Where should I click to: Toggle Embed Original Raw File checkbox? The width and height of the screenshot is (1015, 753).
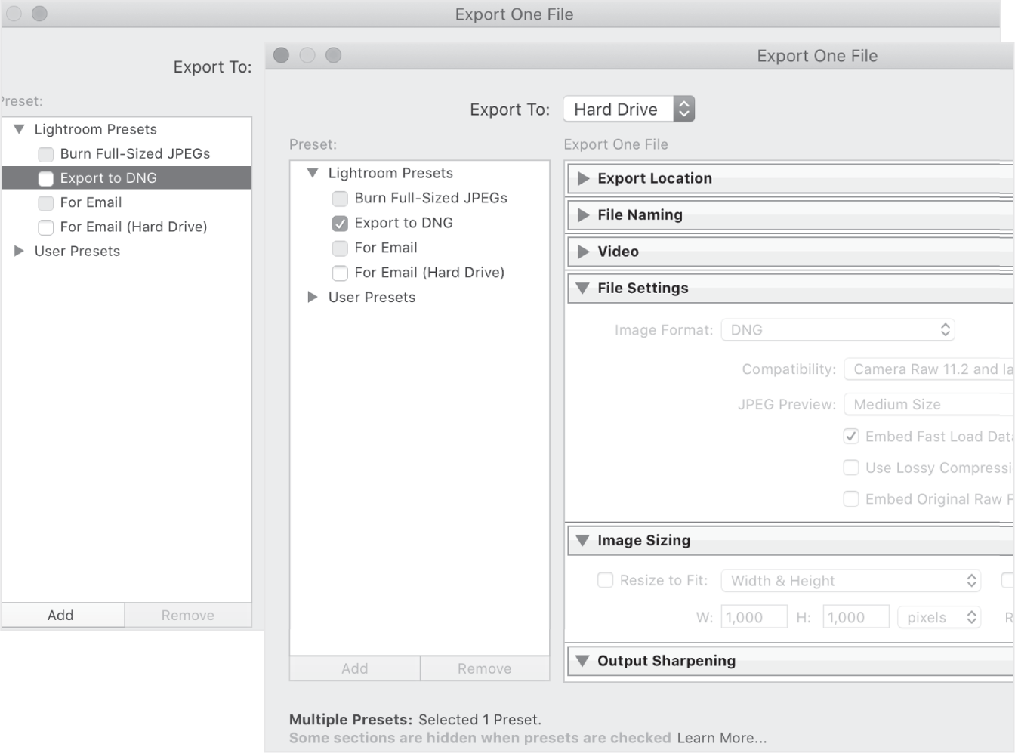[851, 498]
